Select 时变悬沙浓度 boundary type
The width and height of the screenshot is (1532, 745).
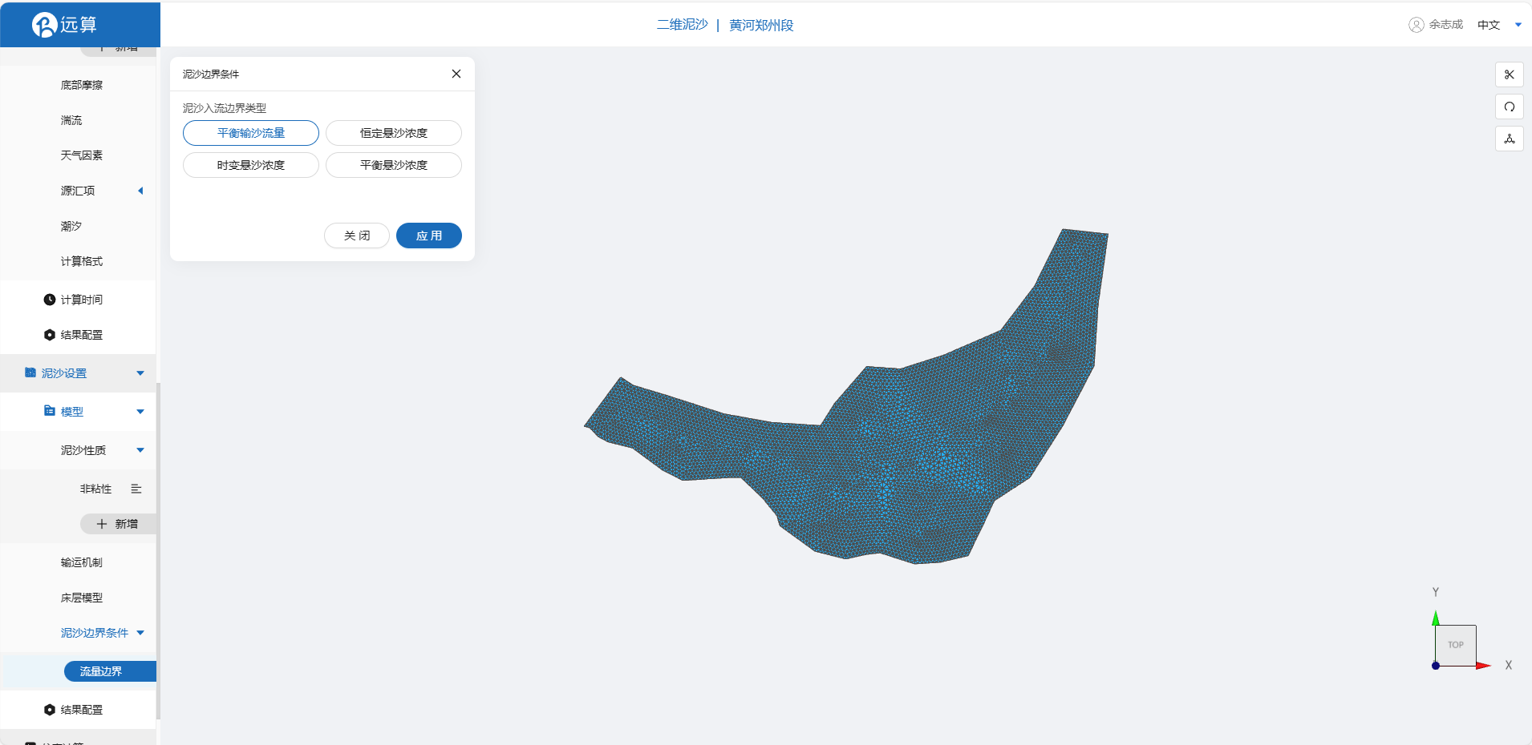[251, 165]
